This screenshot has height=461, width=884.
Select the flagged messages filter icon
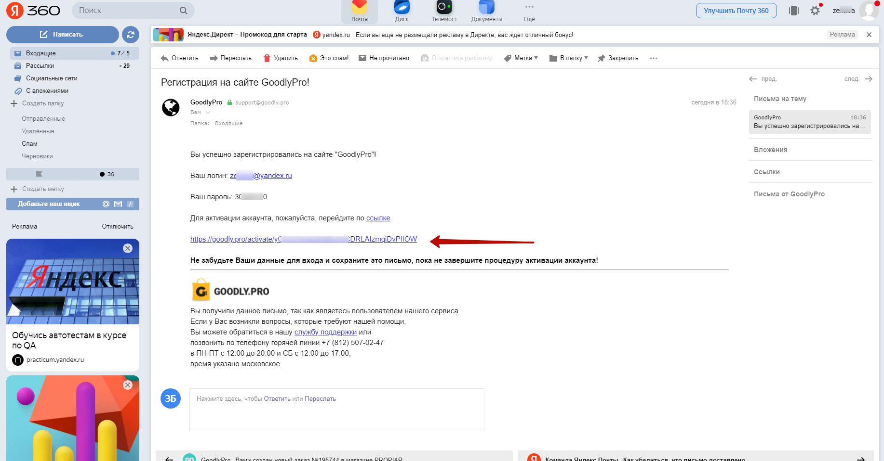click(40, 174)
